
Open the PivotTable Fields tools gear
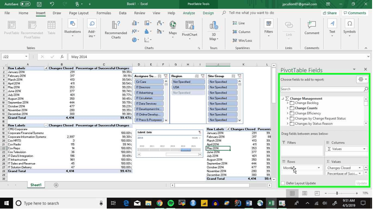(362, 79)
